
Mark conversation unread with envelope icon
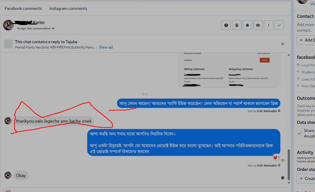[x=258, y=25]
